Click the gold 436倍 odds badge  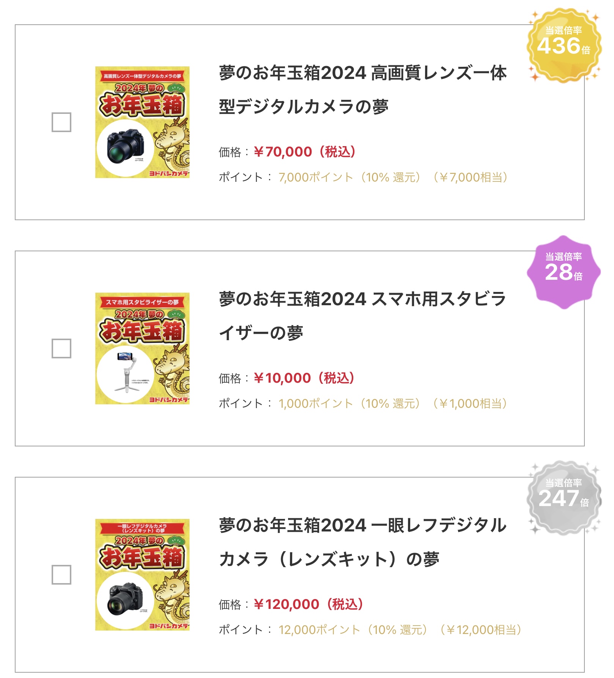[564, 46]
